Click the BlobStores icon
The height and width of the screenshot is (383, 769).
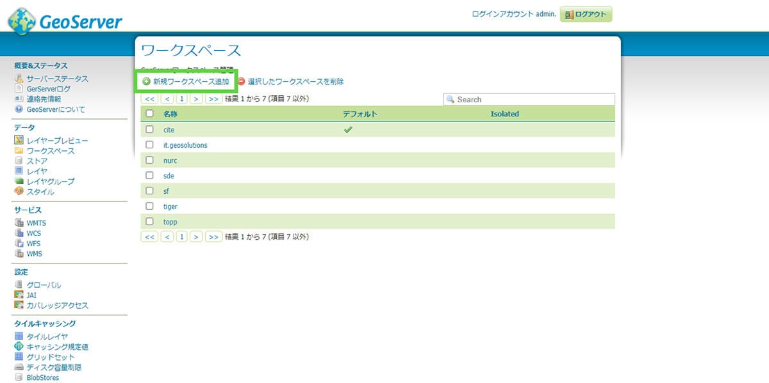point(19,378)
